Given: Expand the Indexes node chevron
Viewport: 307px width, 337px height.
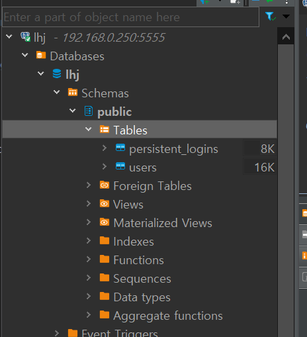Looking at the screenshot, I should pyautogui.click(x=89, y=240).
